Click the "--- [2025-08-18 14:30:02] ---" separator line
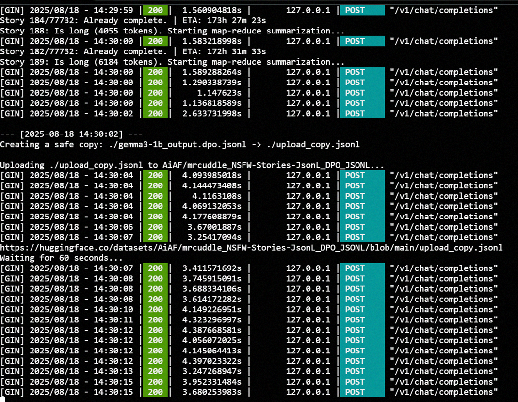The width and height of the screenshot is (518, 402). coord(71,134)
